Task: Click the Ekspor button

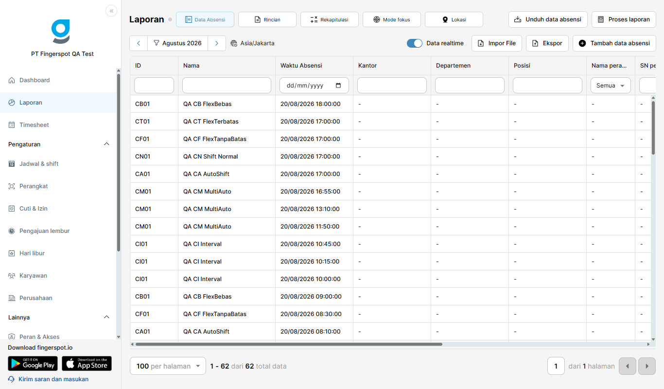Action: tap(547, 43)
